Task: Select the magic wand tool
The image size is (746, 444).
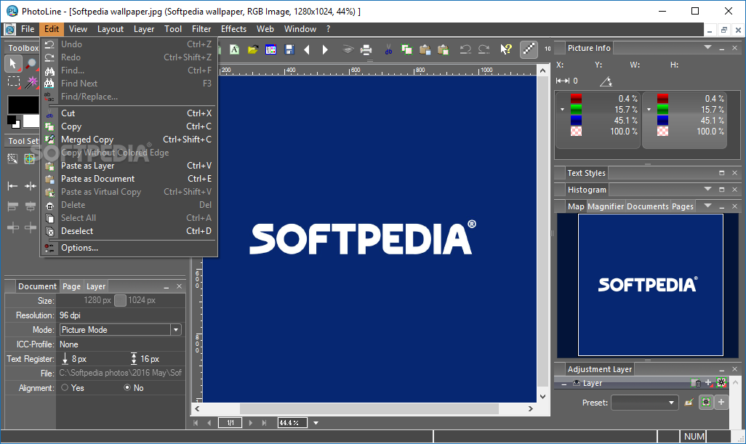Action: click(31, 82)
